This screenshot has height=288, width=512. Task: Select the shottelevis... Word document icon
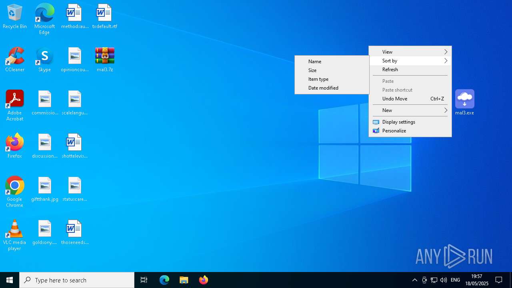[75, 146]
